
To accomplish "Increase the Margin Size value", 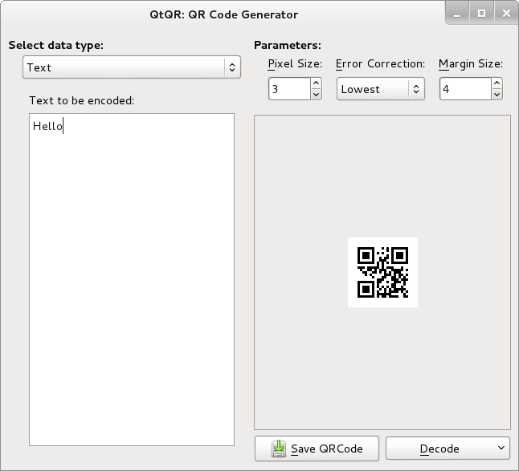I will [497, 83].
